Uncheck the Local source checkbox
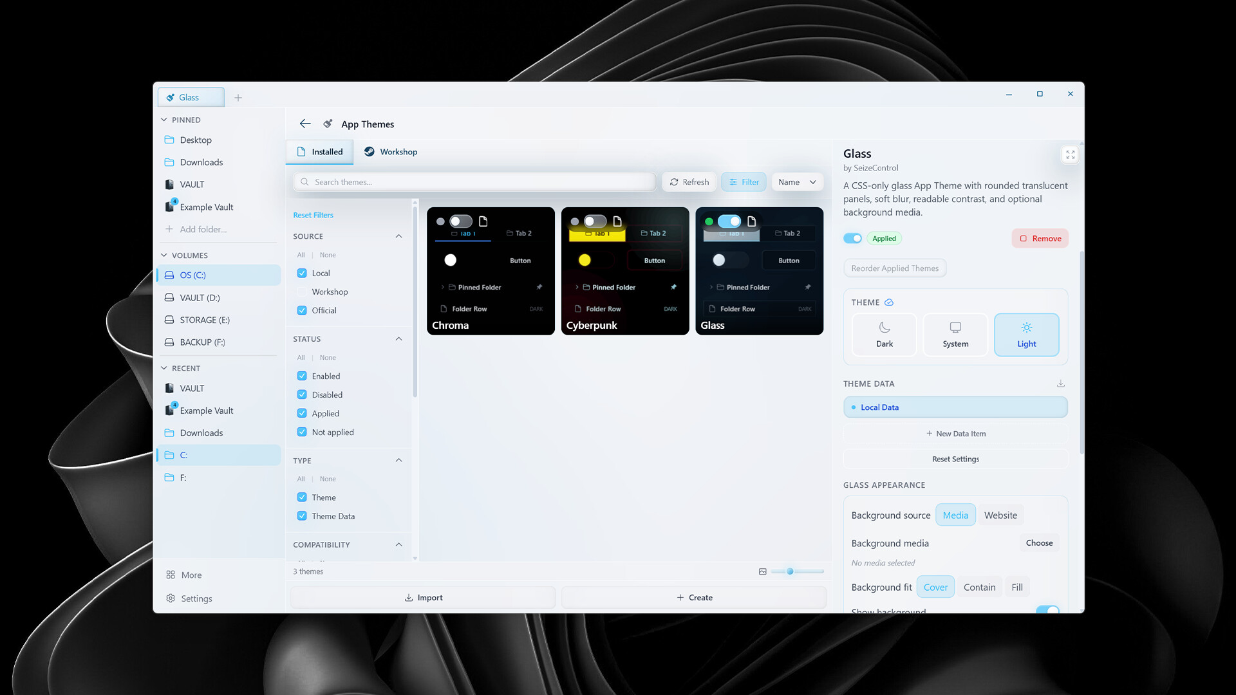1236x695 pixels. pyautogui.click(x=302, y=273)
